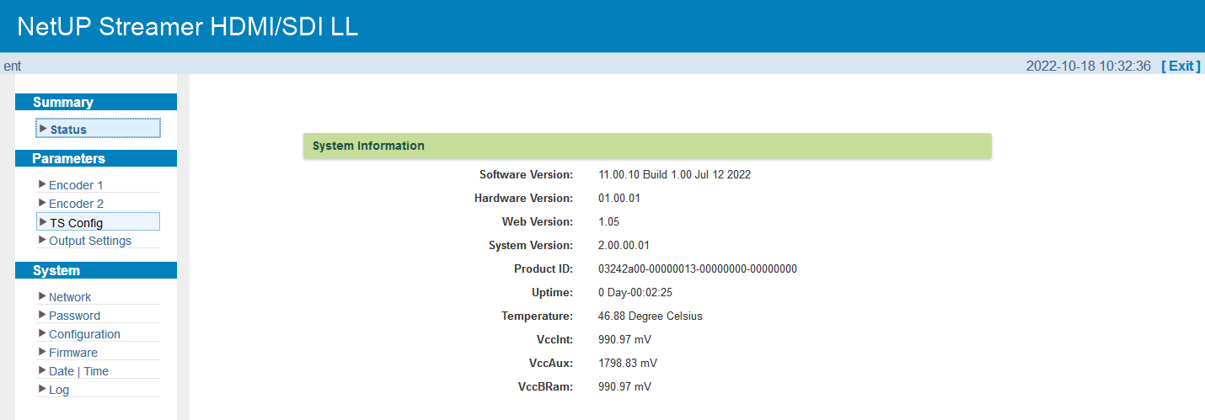Image resolution: width=1205 pixels, height=420 pixels.
Task: Click the Product ID label
Action: [544, 269]
